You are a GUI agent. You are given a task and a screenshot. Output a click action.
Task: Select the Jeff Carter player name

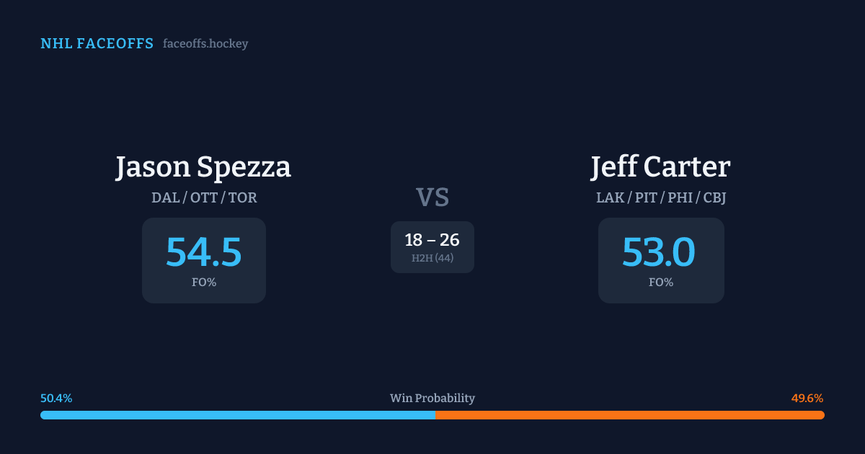660,167
